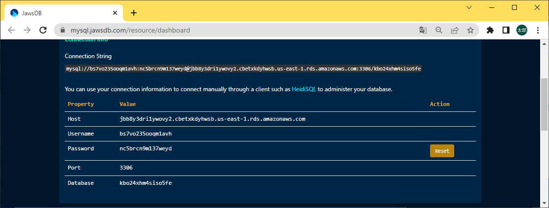
Task: Bookmark this page with the star
Action: click(x=470, y=30)
